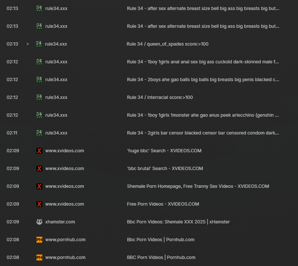Click 'www.pornhub.com' domain beside uppercase 'BBC Porn Videos'
The width and height of the screenshot is (298, 266).
(65, 257)
